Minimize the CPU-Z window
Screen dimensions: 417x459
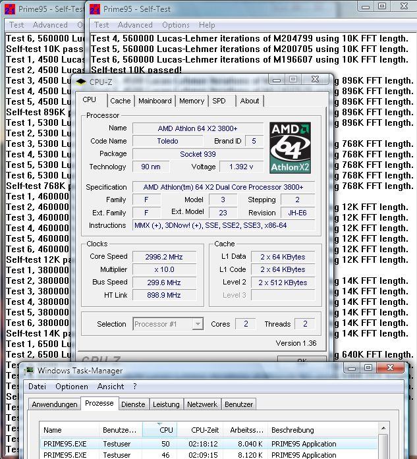click(x=277, y=80)
